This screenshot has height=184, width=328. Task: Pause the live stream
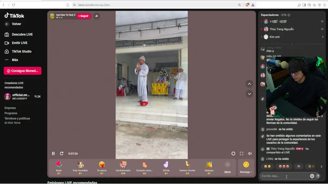(53, 154)
